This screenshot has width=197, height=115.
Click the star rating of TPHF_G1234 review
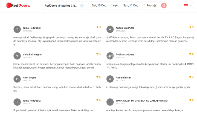pyautogui.click(x=191, y=100)
